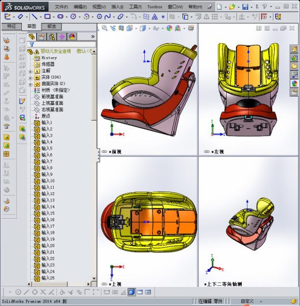Open the 自定义 units option in the status bar
300x306 pixels.
[247, 301]
